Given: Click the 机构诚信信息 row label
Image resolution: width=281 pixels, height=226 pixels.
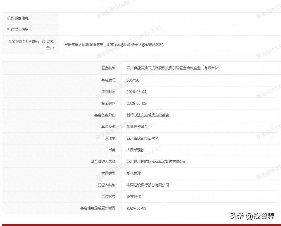Looking at the screenshot, I should click(x=18, y=18).
